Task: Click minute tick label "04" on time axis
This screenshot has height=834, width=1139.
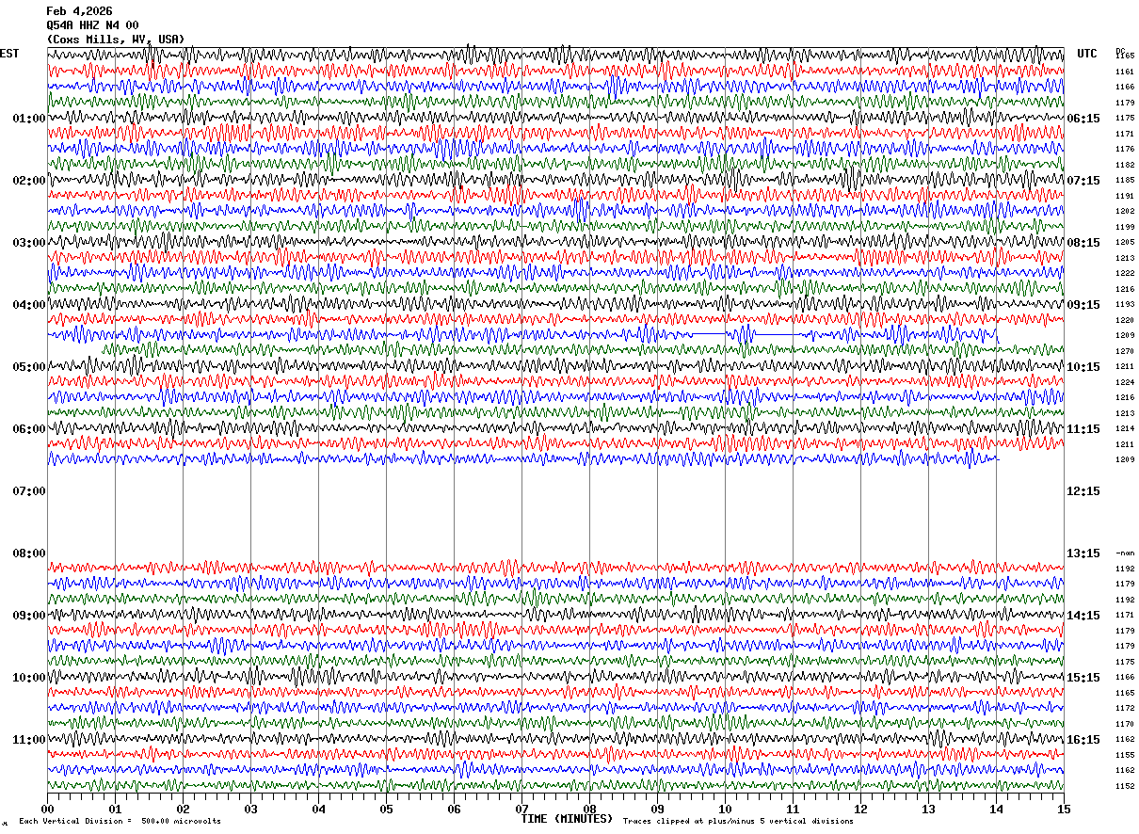Action: [x=318, y=809]
